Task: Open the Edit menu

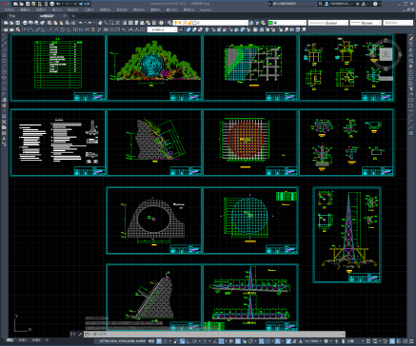Action: point(25,10)
